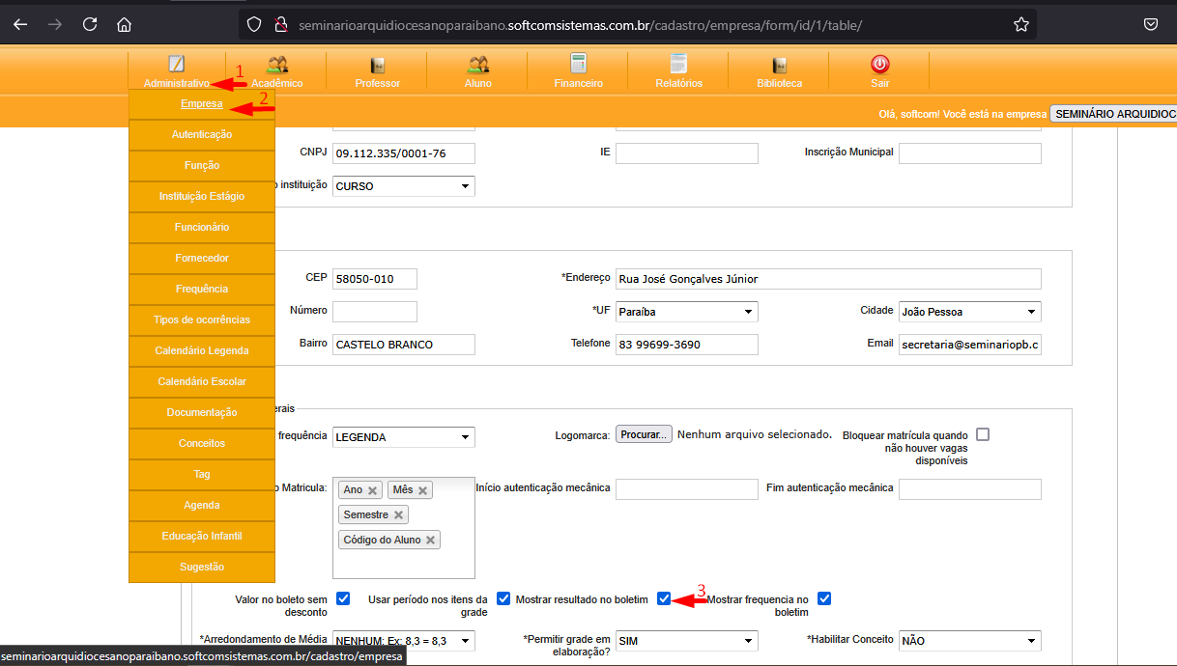Click the Empresa menu link

tap(202, 104)
